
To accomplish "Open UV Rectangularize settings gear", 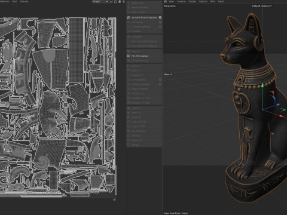I will tap(160, 84).
